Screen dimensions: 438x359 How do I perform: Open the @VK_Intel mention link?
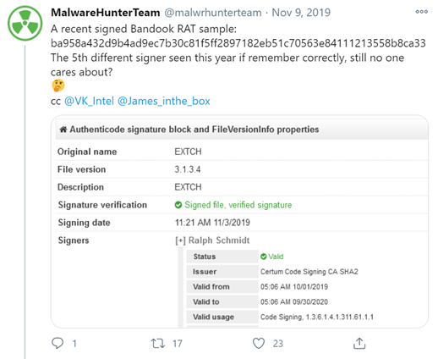click(89, 101)
